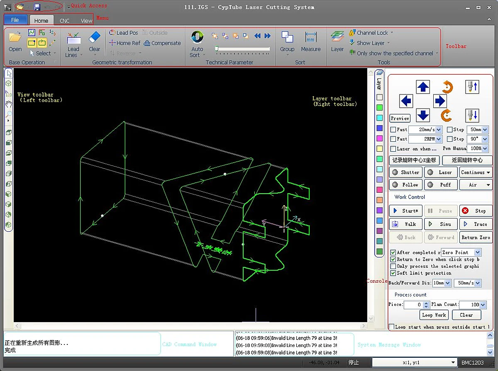Screen dimensions: 498x371
Task: Click the Layer stack icon in Tools
Action: (x=337, y=37)
